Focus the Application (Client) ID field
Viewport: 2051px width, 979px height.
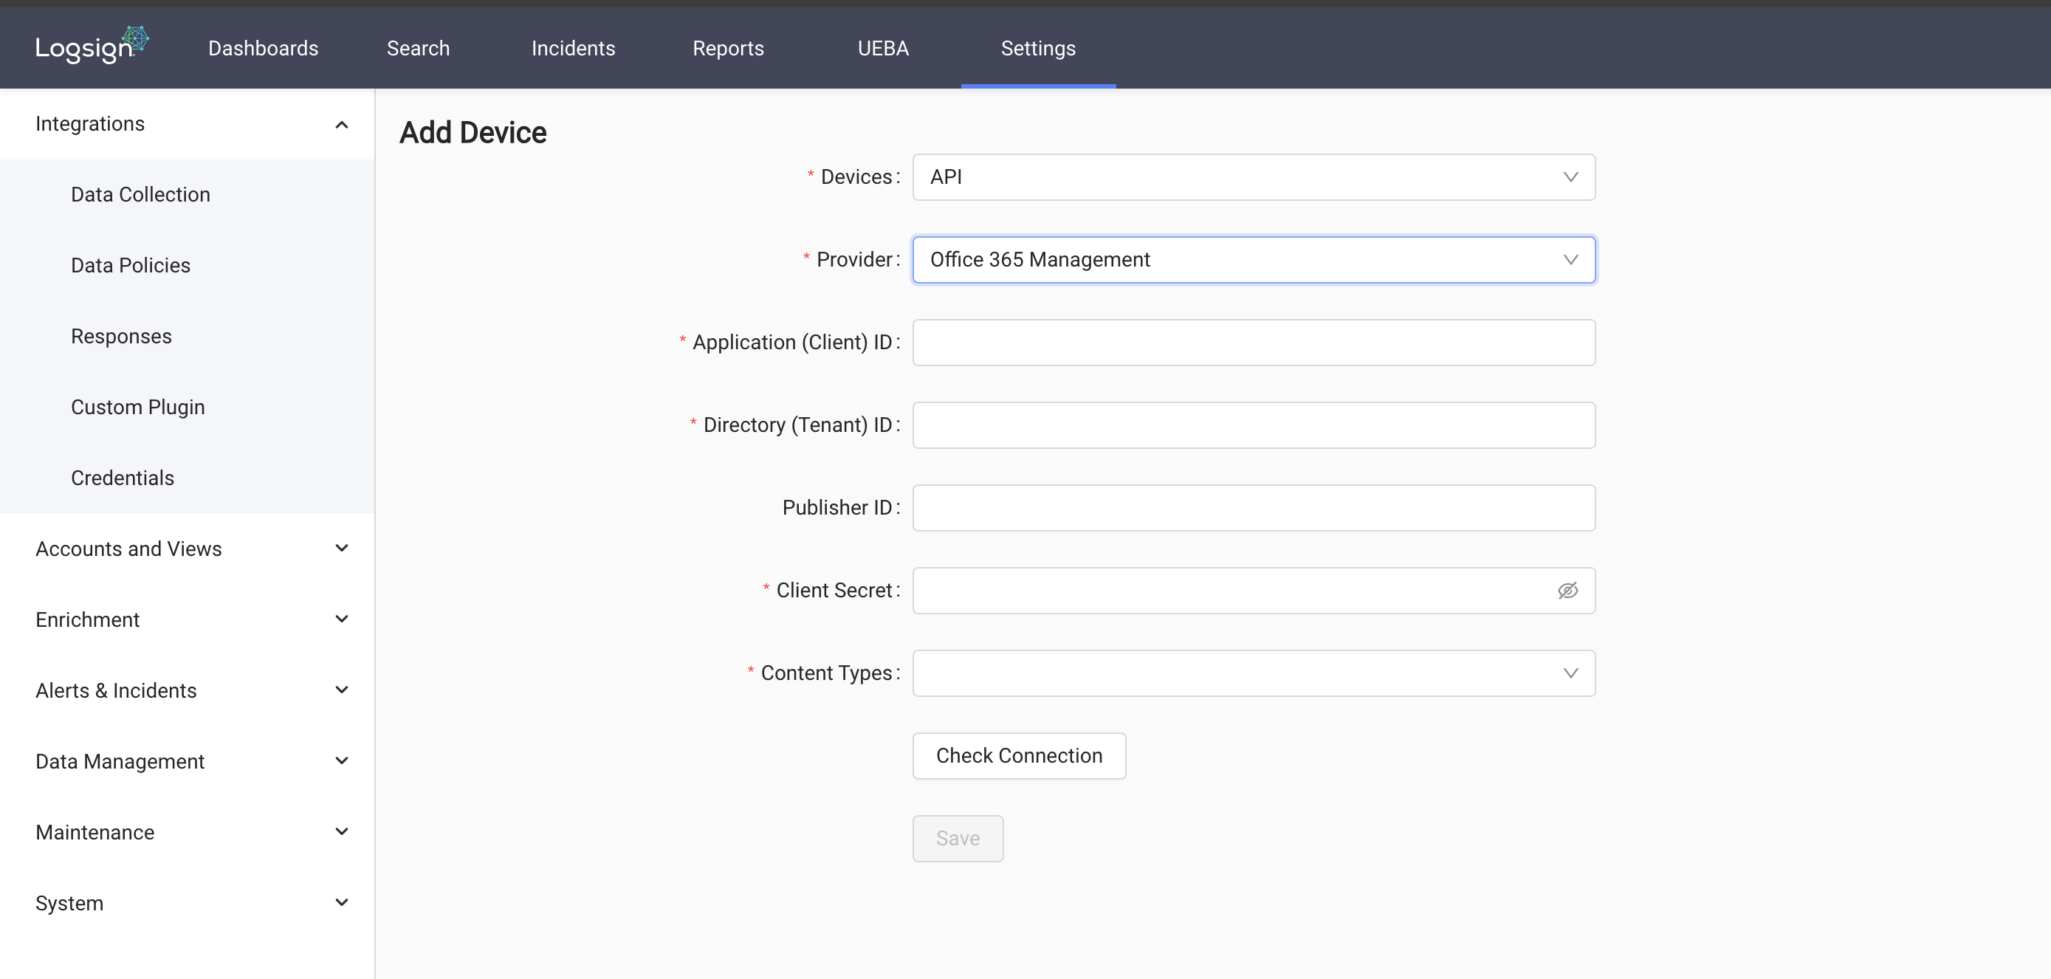click(x=1252, y=343)
